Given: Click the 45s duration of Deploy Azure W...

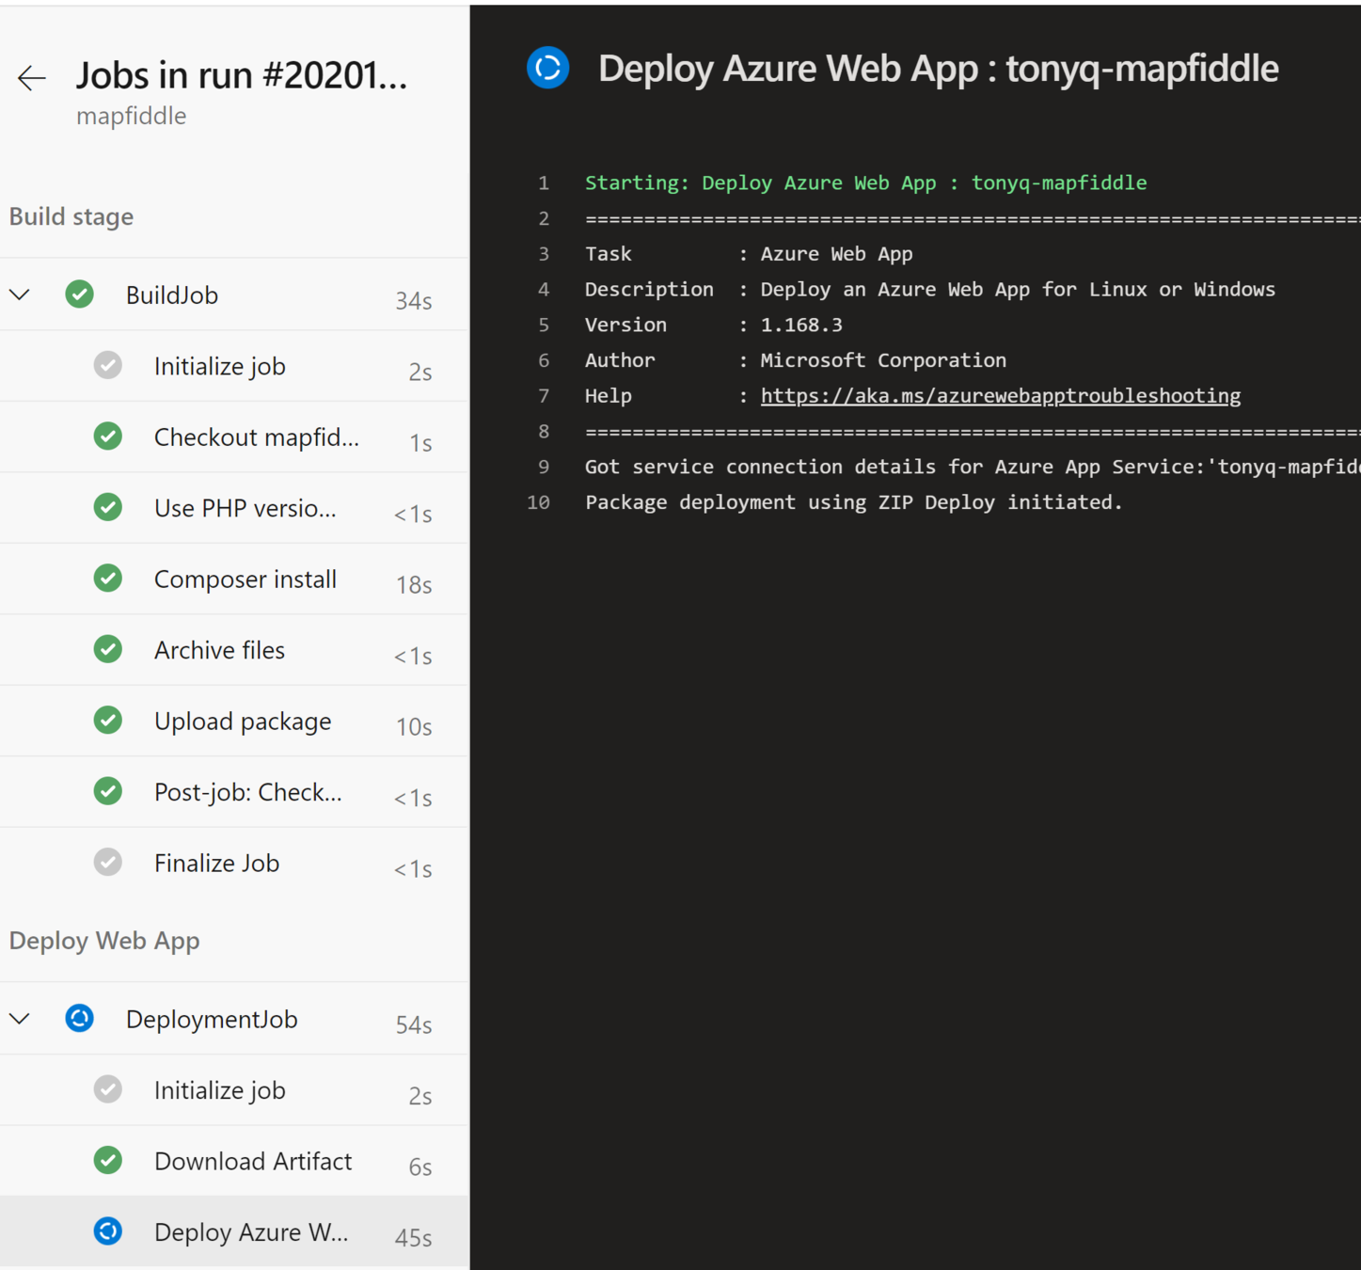Looking at the screenshot, I should (414, 1238).
